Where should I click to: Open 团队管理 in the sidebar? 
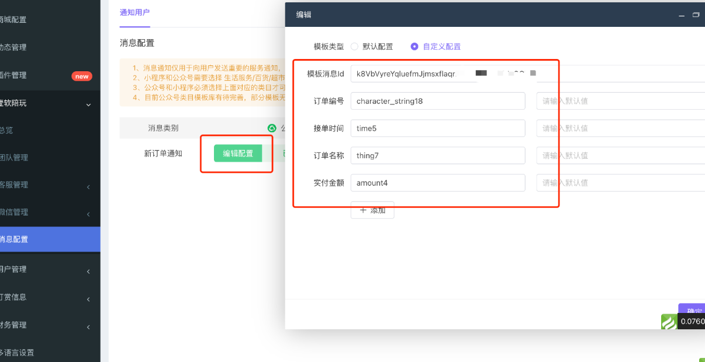[x=50, y=158]
